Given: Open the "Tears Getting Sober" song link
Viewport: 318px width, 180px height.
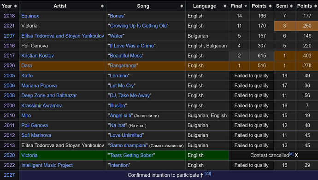Looking at the screenshot, I should 131,155.
